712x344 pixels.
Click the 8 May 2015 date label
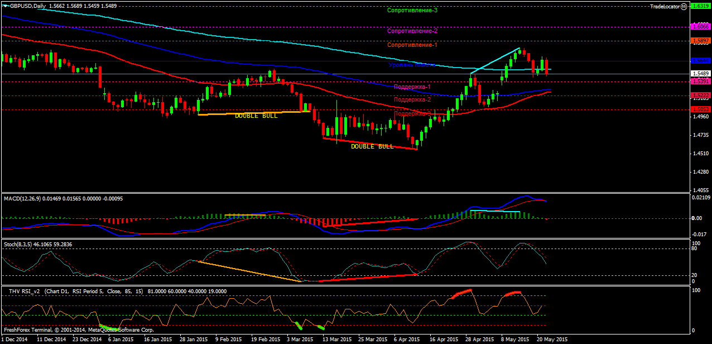click(x=514, y=339)
